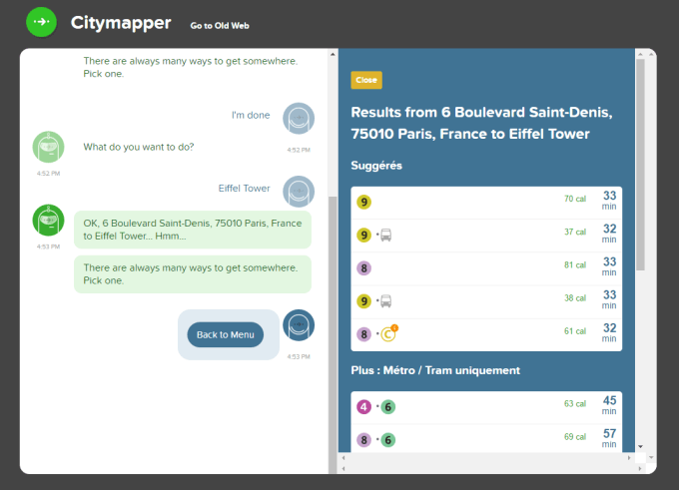Screen dimensions: 679x490
Task: Click the RER C icon in 61 cal route
Action: (x=388, y=333)
